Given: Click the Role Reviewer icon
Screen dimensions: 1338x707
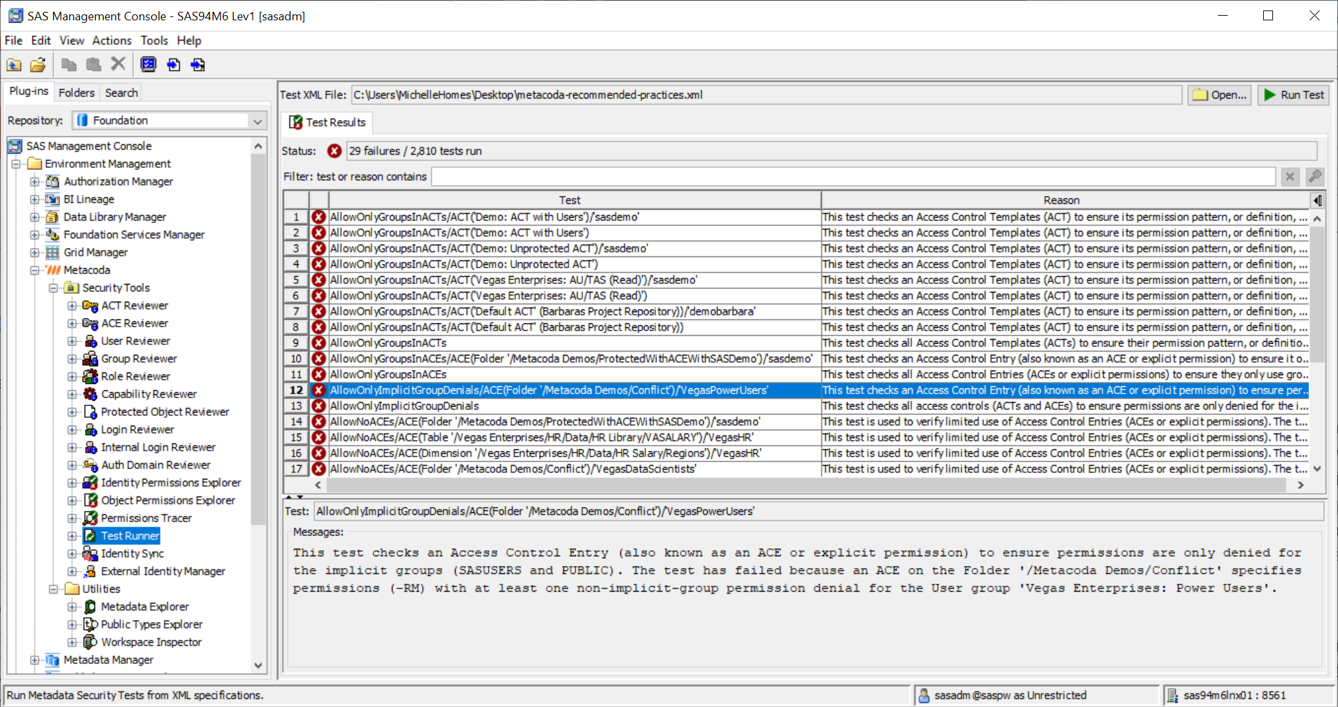Looking at the screenshot, I should [90, 376].
